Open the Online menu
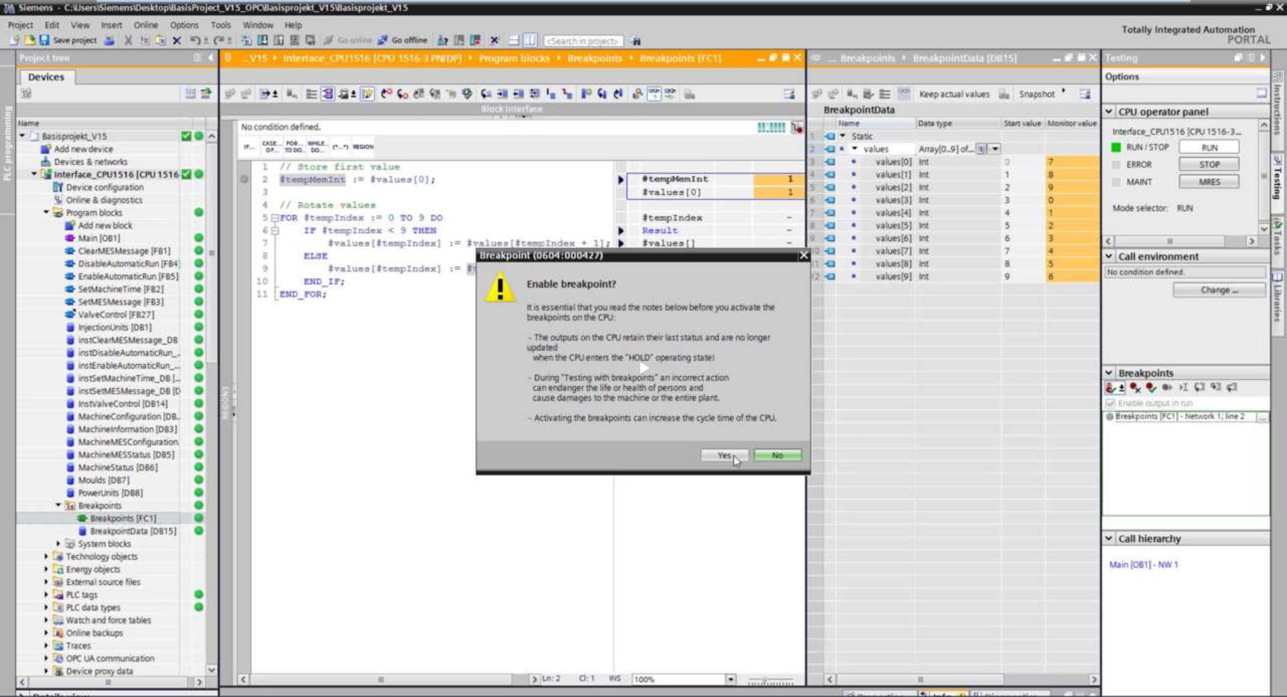Screen dimensions: 1287x697 [147, 25]
